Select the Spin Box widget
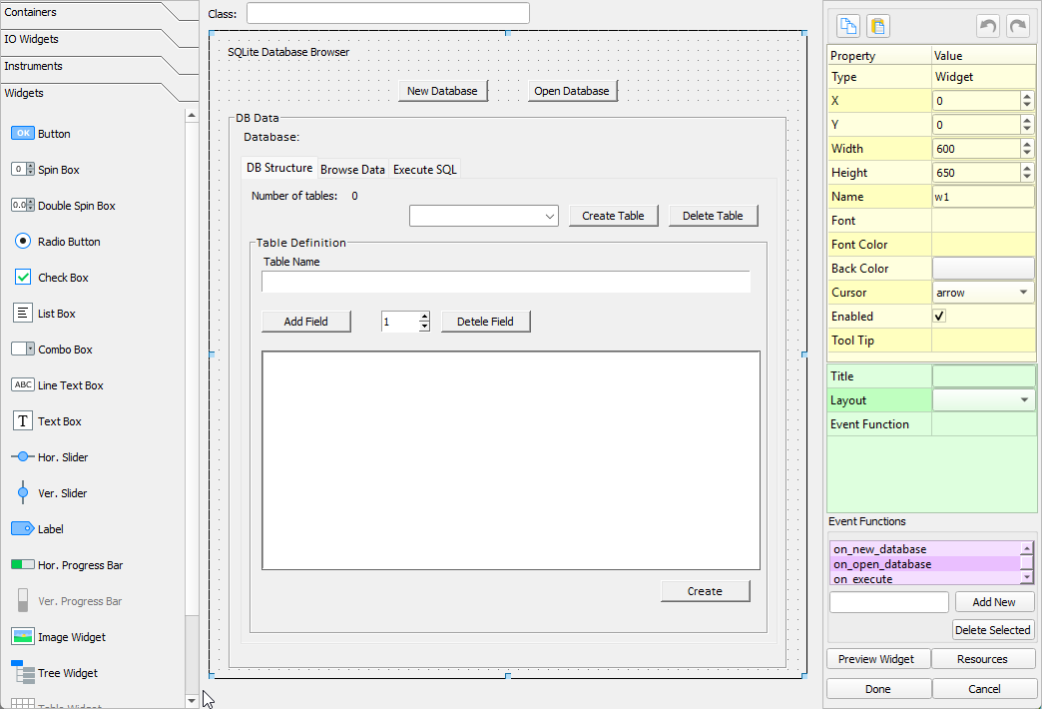 (x=50, y=169)
